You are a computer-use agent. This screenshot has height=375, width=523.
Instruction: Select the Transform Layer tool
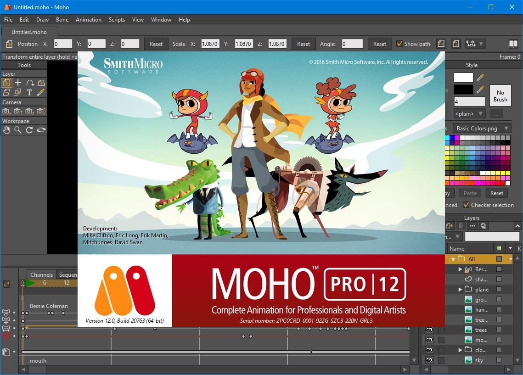7,83
